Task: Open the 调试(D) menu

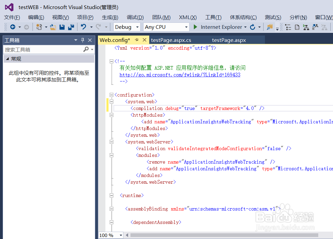Action: click(135, 17)
